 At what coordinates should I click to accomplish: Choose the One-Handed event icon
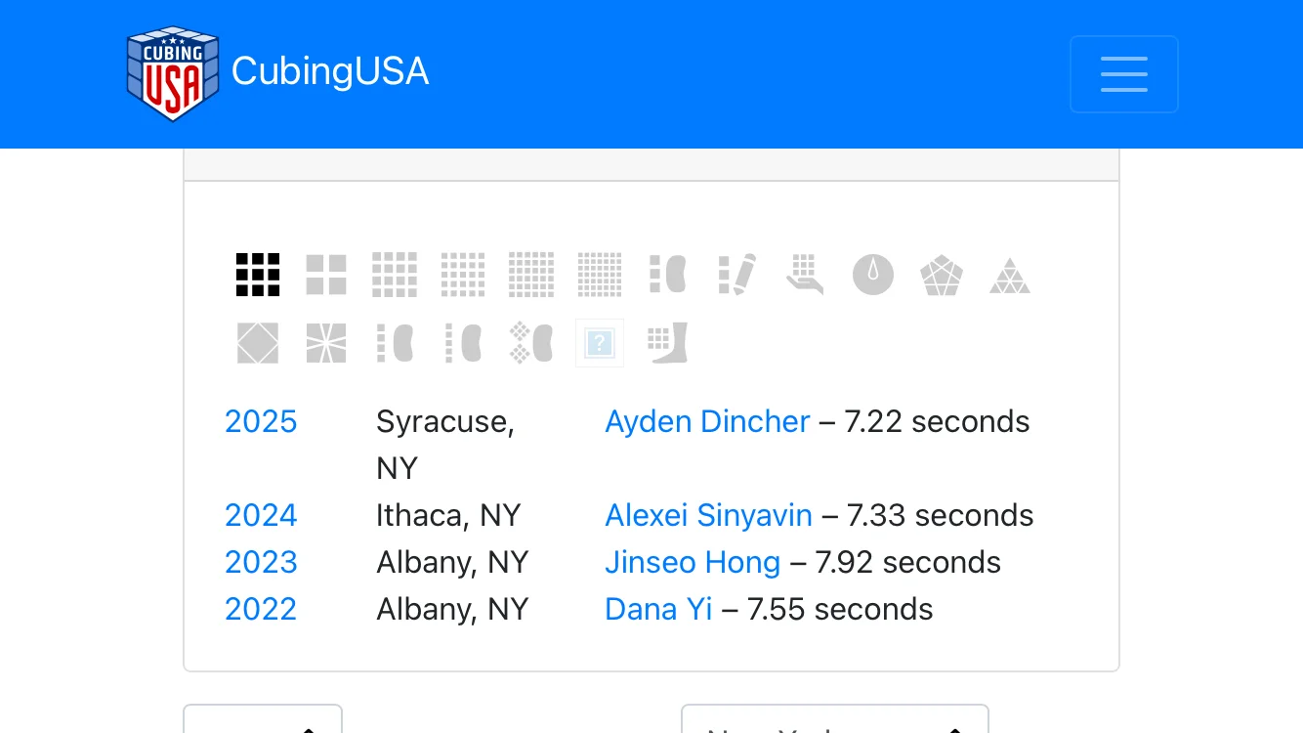point(805,275)
